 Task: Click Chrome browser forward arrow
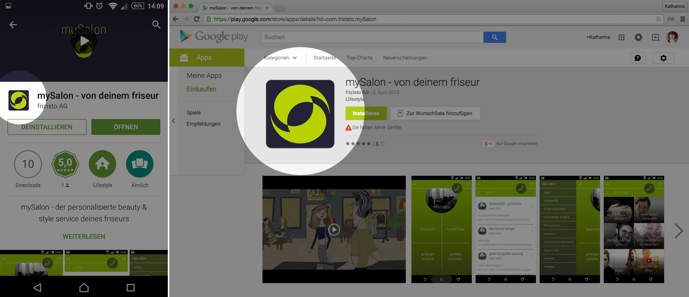186,19
